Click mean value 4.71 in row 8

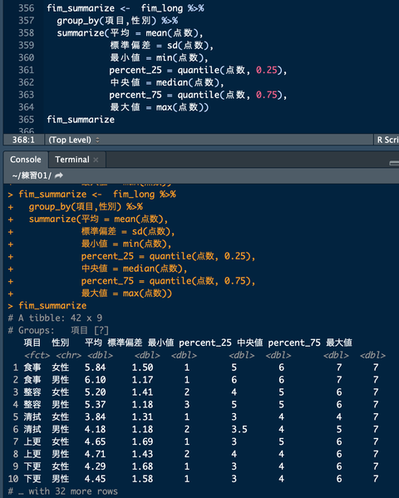[x=95, y=454]
